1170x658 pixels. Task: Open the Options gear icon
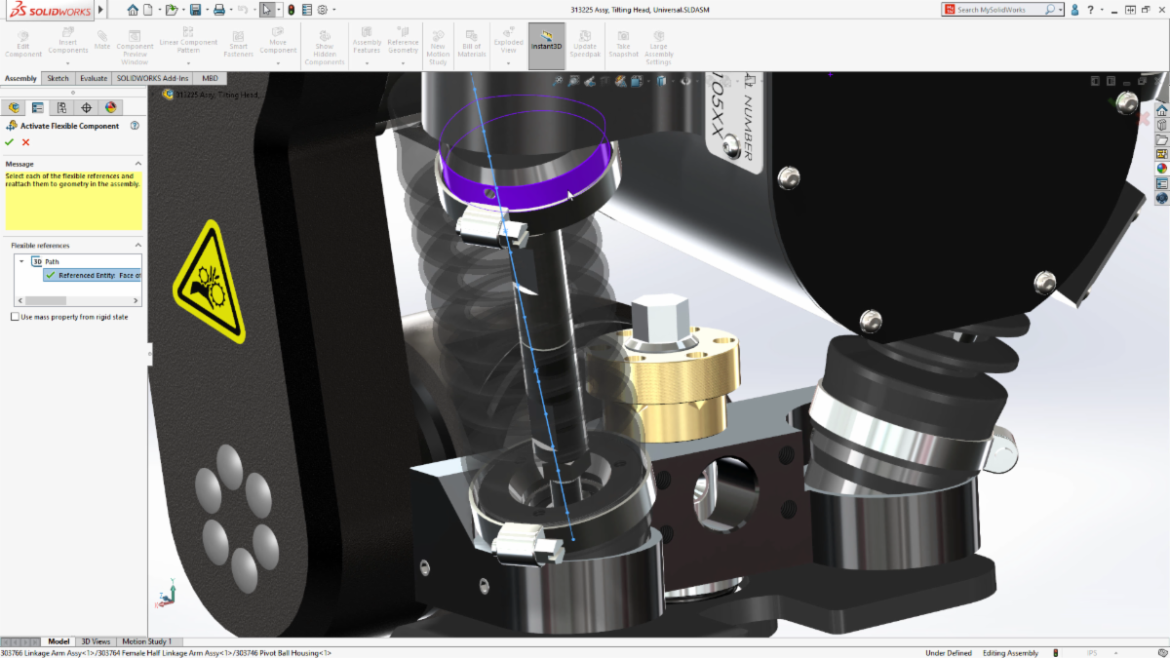point(322,10)
